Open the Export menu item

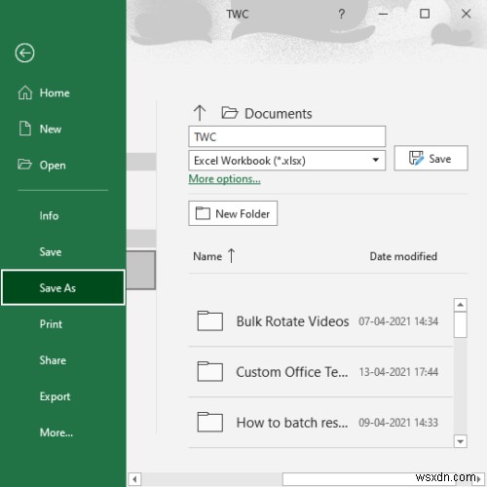pos(55,396)
